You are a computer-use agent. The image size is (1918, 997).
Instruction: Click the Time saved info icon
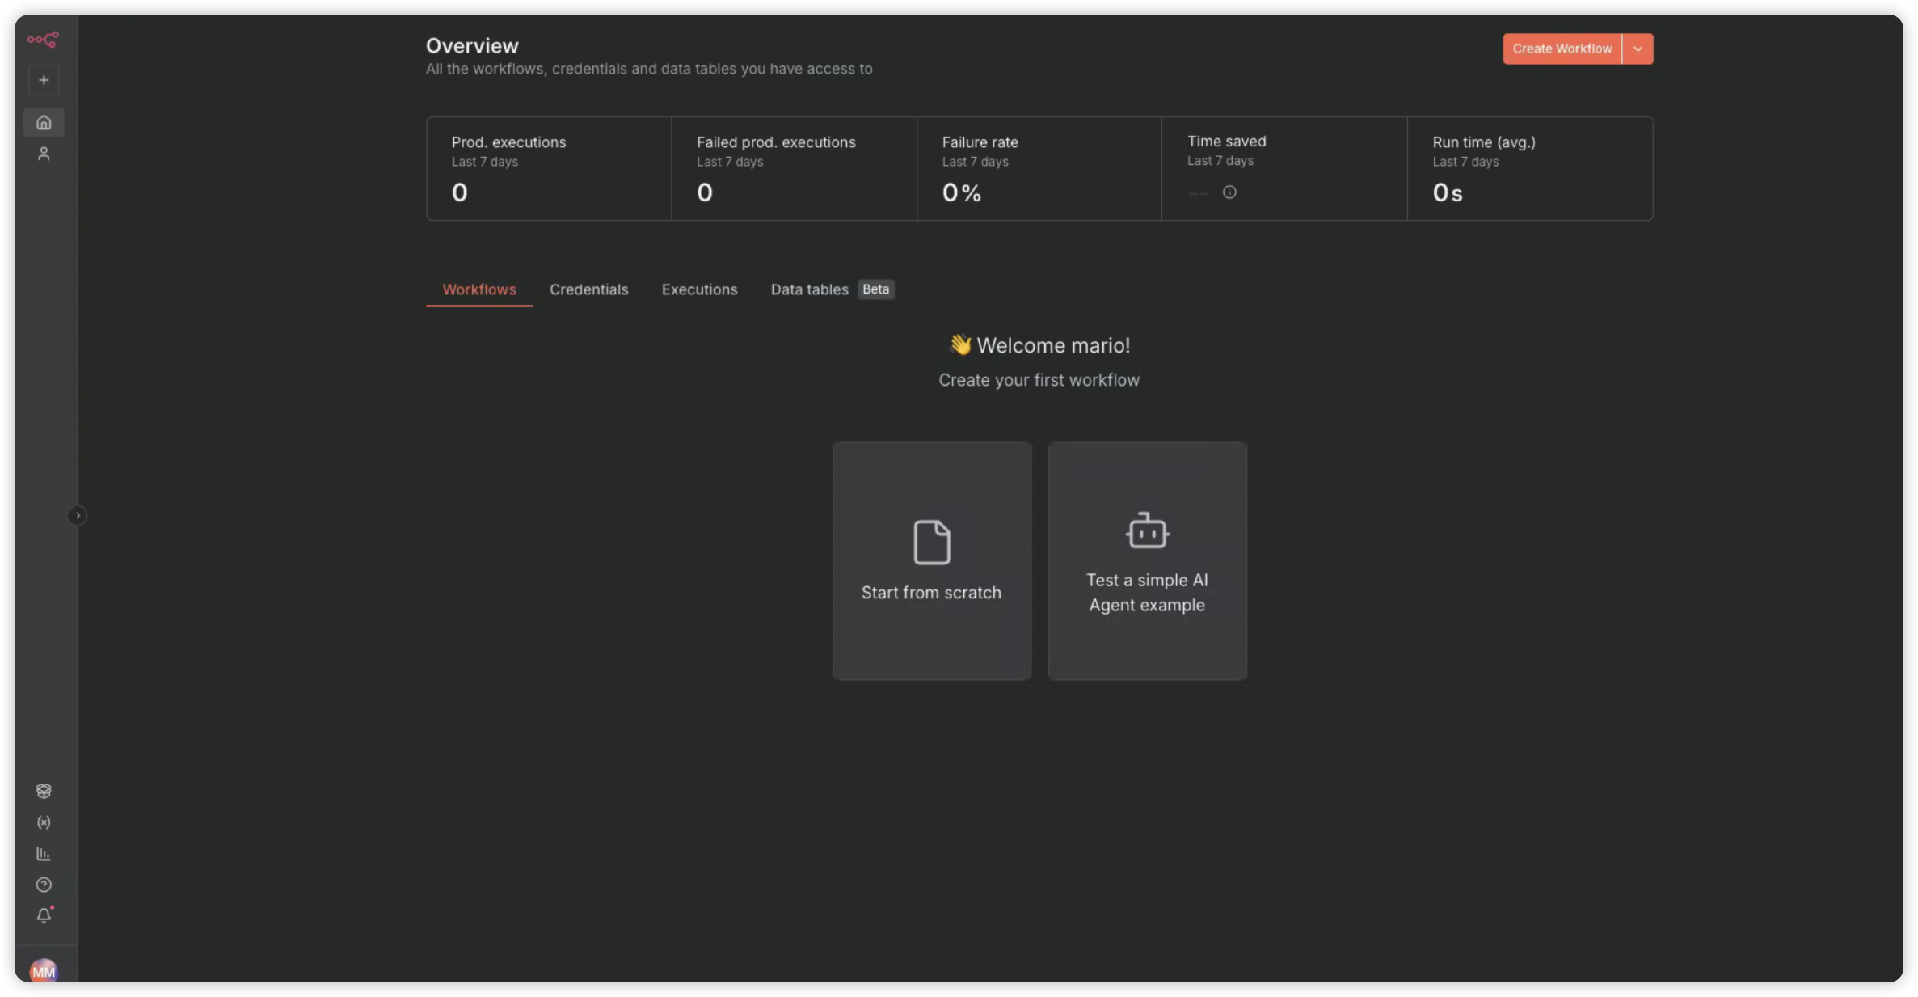(1229, 192)
